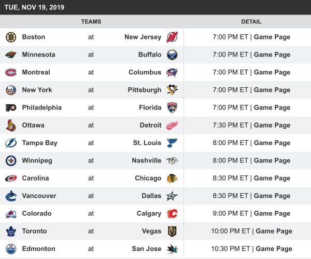Click the Minnesota Wild logo
Screen dimensions: 311x259
(11, 55)
